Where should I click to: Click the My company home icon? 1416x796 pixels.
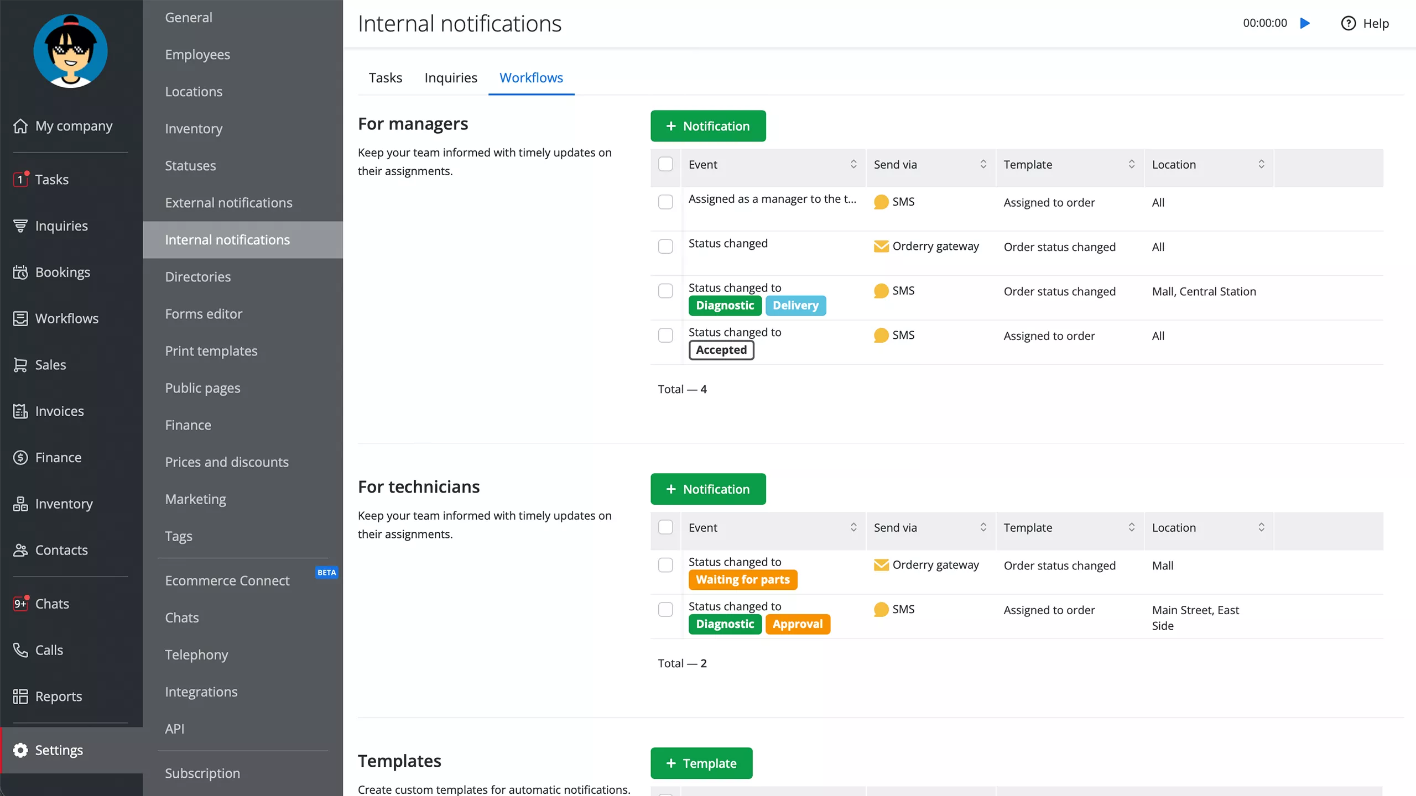tap(20, 126)
